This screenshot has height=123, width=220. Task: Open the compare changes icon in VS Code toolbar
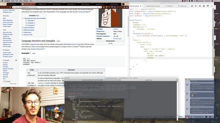tap(192, 6)
